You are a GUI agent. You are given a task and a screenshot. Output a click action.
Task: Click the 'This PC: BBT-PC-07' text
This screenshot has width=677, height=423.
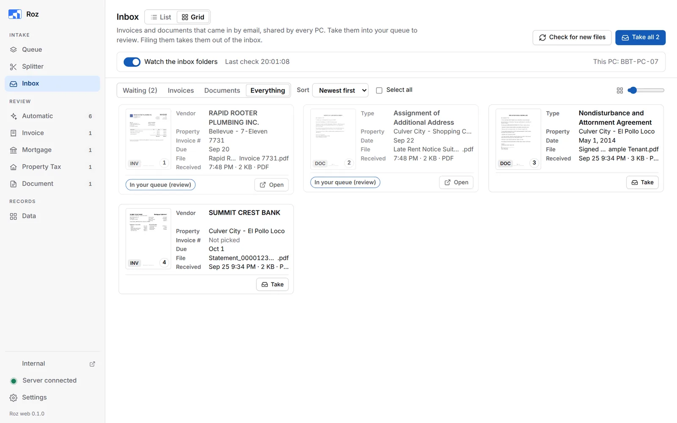pyautogui.click(x=625, y=62)
